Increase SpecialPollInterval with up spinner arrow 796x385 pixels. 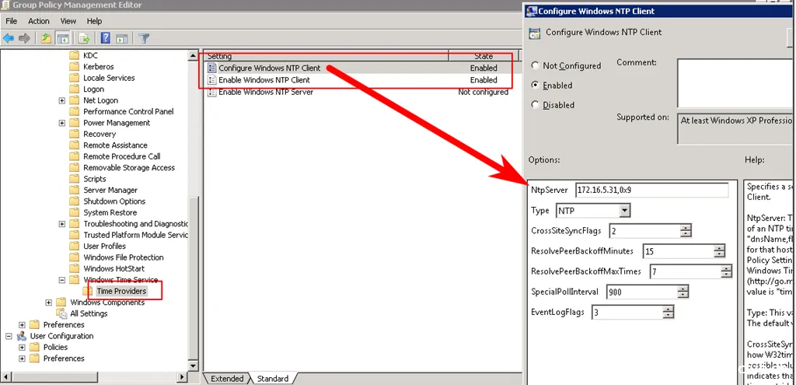683,289
